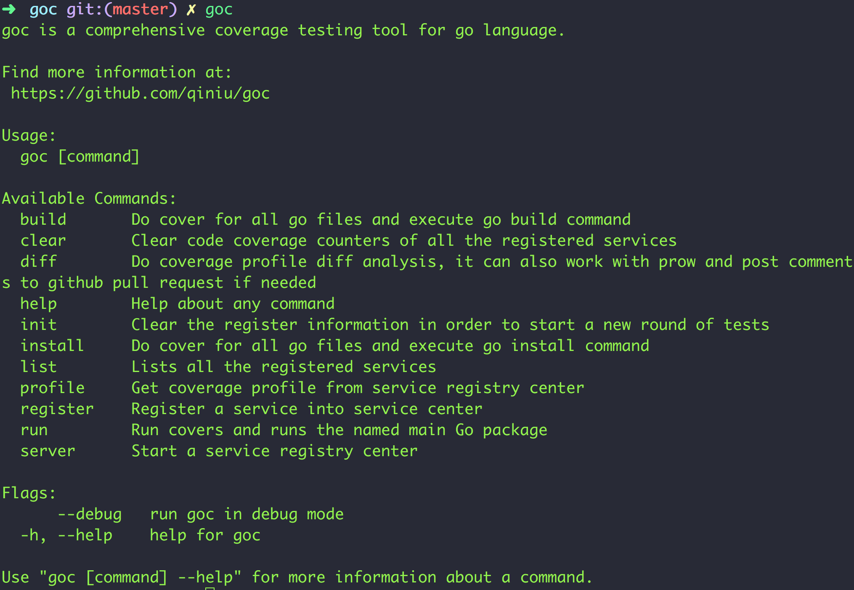Click the 'install' command name
Image resolution: width=854 pixels, height=590 pixels.
[53, 346]
